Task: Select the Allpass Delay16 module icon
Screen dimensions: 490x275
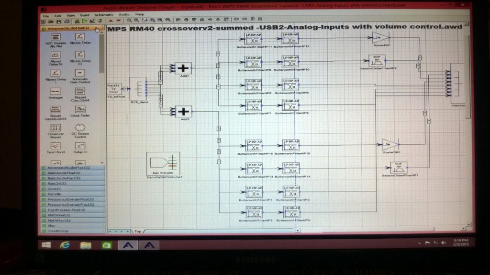Action: click(x=56, y=55)
